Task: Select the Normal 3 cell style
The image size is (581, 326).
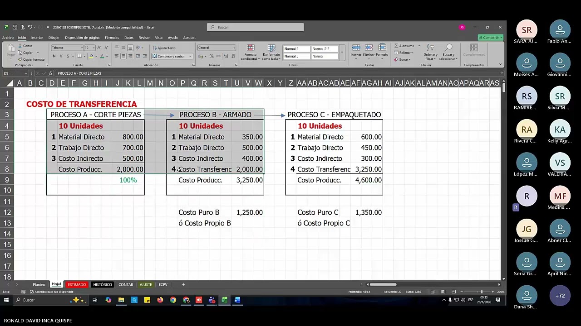Action: point(296,56)
